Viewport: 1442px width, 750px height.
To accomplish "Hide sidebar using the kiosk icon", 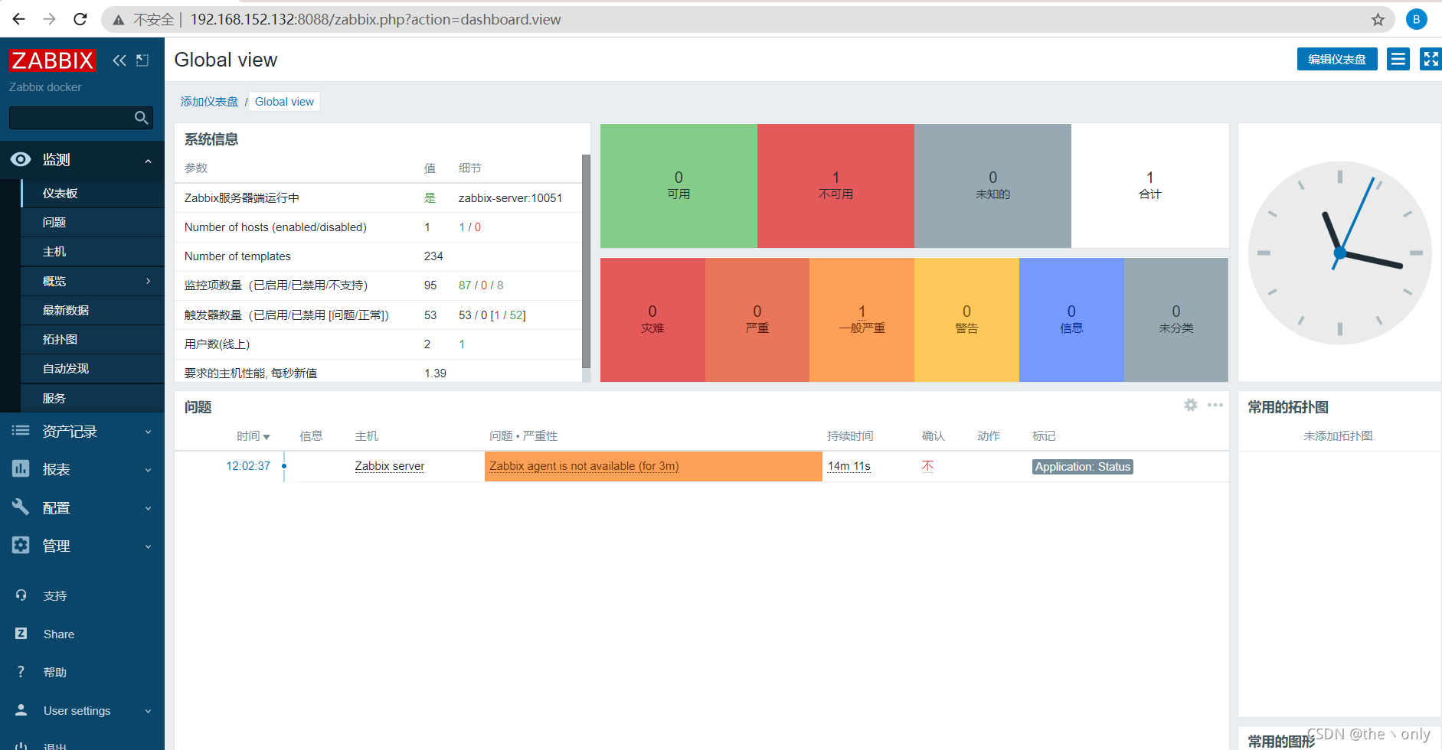I will tap(142, 60).
